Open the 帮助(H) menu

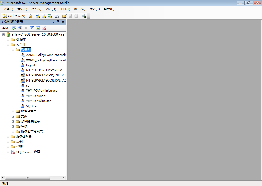coord(109,9)
